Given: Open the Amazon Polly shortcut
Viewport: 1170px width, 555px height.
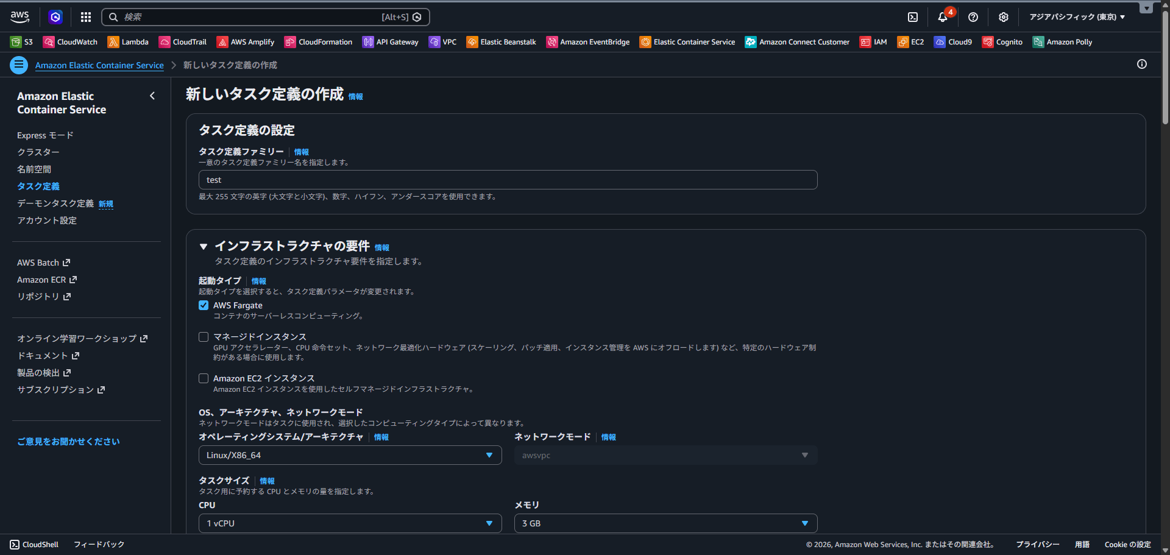Looking at the screenshot, I should [x=1062, y=42].
